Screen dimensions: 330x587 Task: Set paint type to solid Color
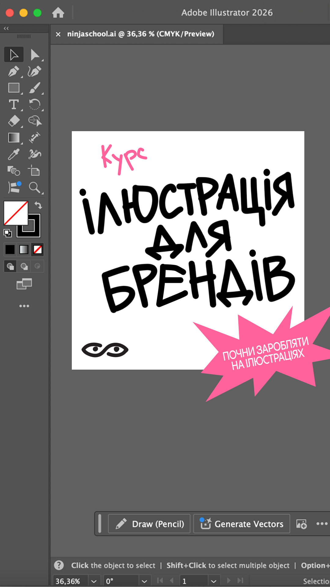tap(10, 249)
